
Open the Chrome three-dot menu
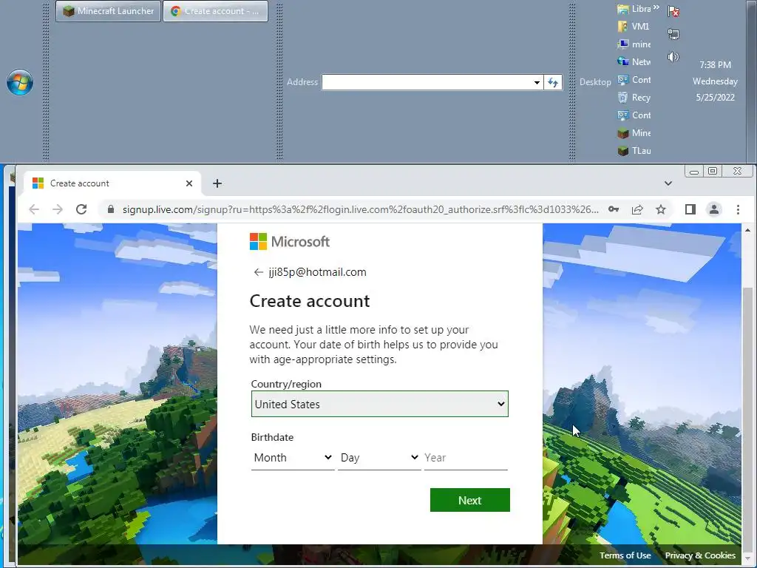738,209
